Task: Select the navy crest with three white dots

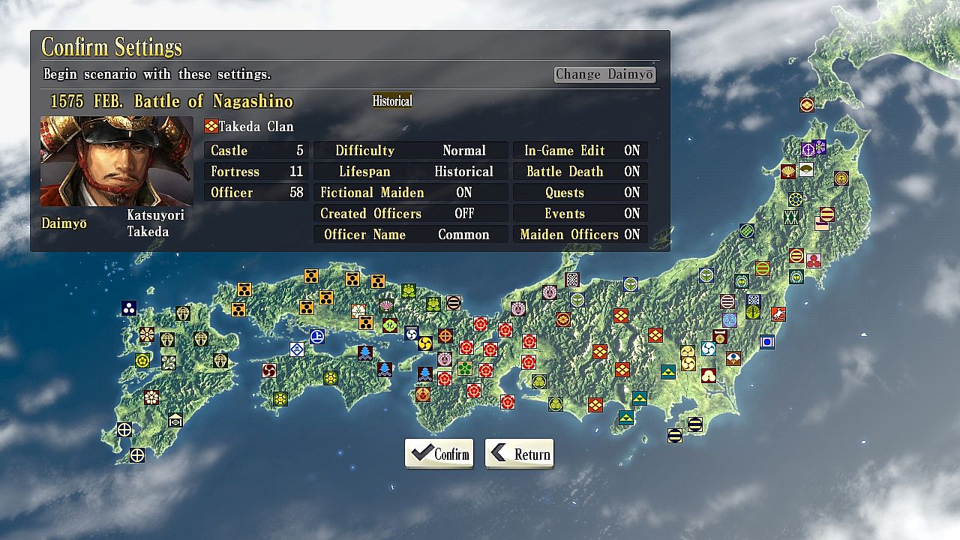Action: [x=129, y=308]
